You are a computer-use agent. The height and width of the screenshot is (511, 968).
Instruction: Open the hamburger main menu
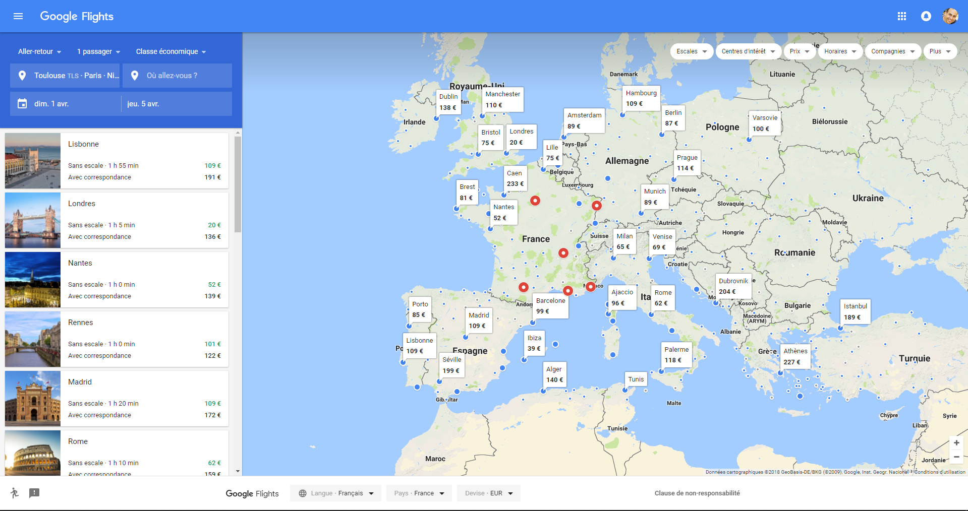[x=18, y=16]
